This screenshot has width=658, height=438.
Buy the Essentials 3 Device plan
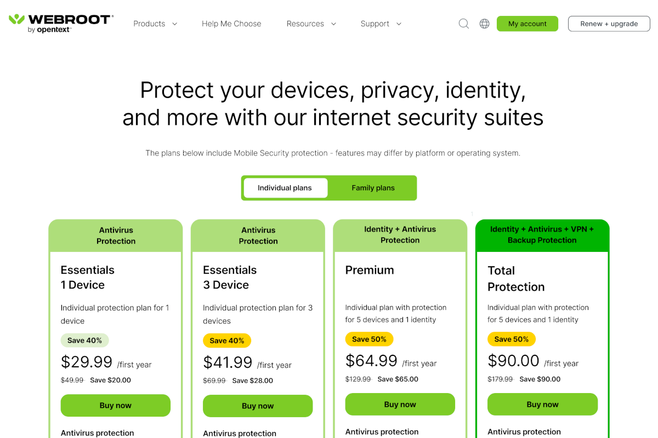coord(258,406)
